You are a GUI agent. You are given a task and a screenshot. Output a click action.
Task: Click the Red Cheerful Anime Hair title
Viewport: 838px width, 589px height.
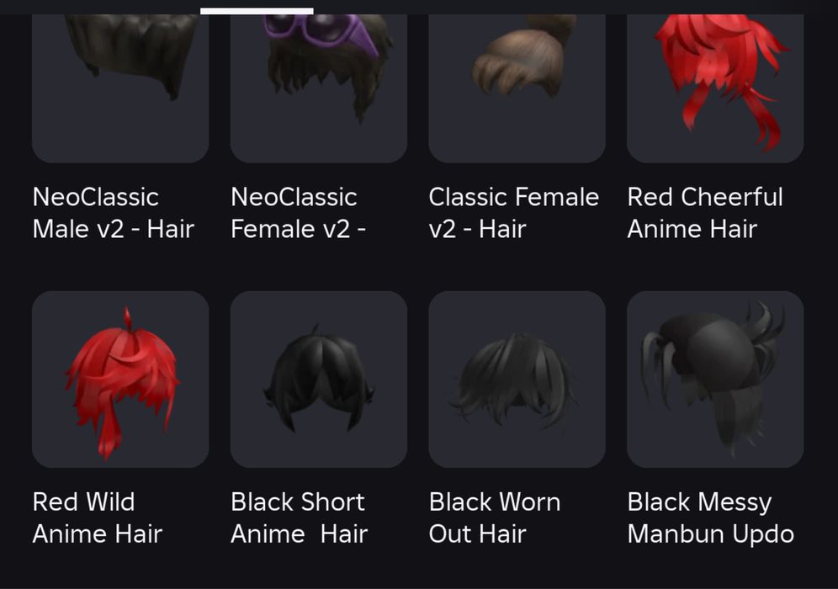coord(705,213)
